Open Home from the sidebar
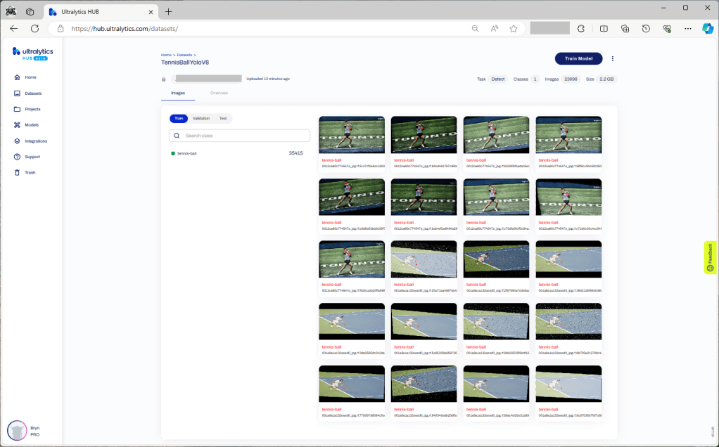719x447 pixels. coord(30,77)
